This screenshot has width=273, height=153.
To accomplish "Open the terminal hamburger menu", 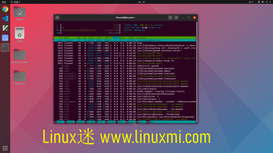I will (176, 18).
